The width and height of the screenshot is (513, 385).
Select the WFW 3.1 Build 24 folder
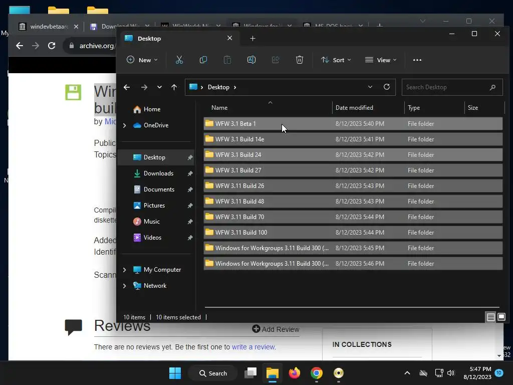click(x=353, y=155)
